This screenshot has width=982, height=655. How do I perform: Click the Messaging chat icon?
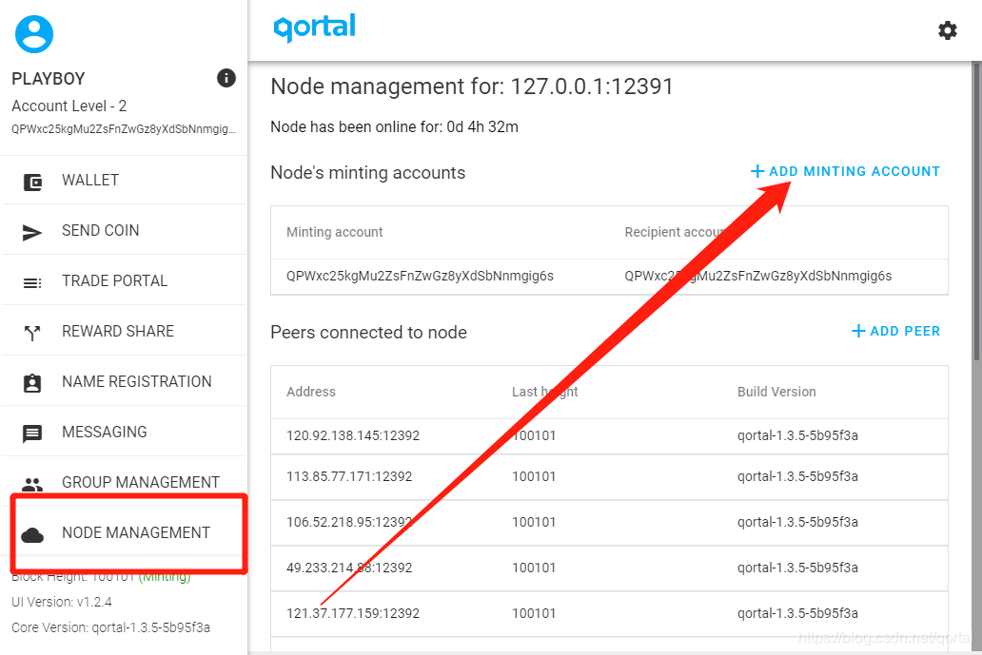(32, 433)
